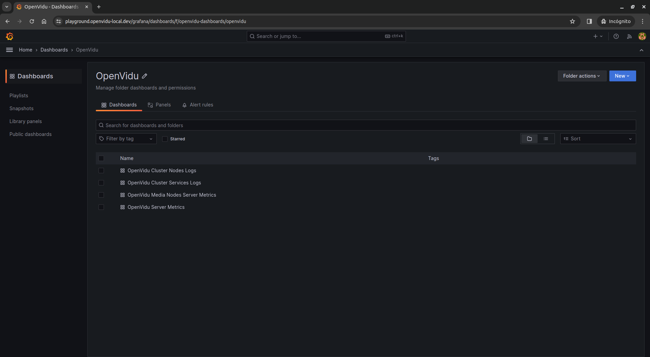Open the help icon in the header
Image resolution: width=650 pixels, height=357 pixels.
click(616, 36)
